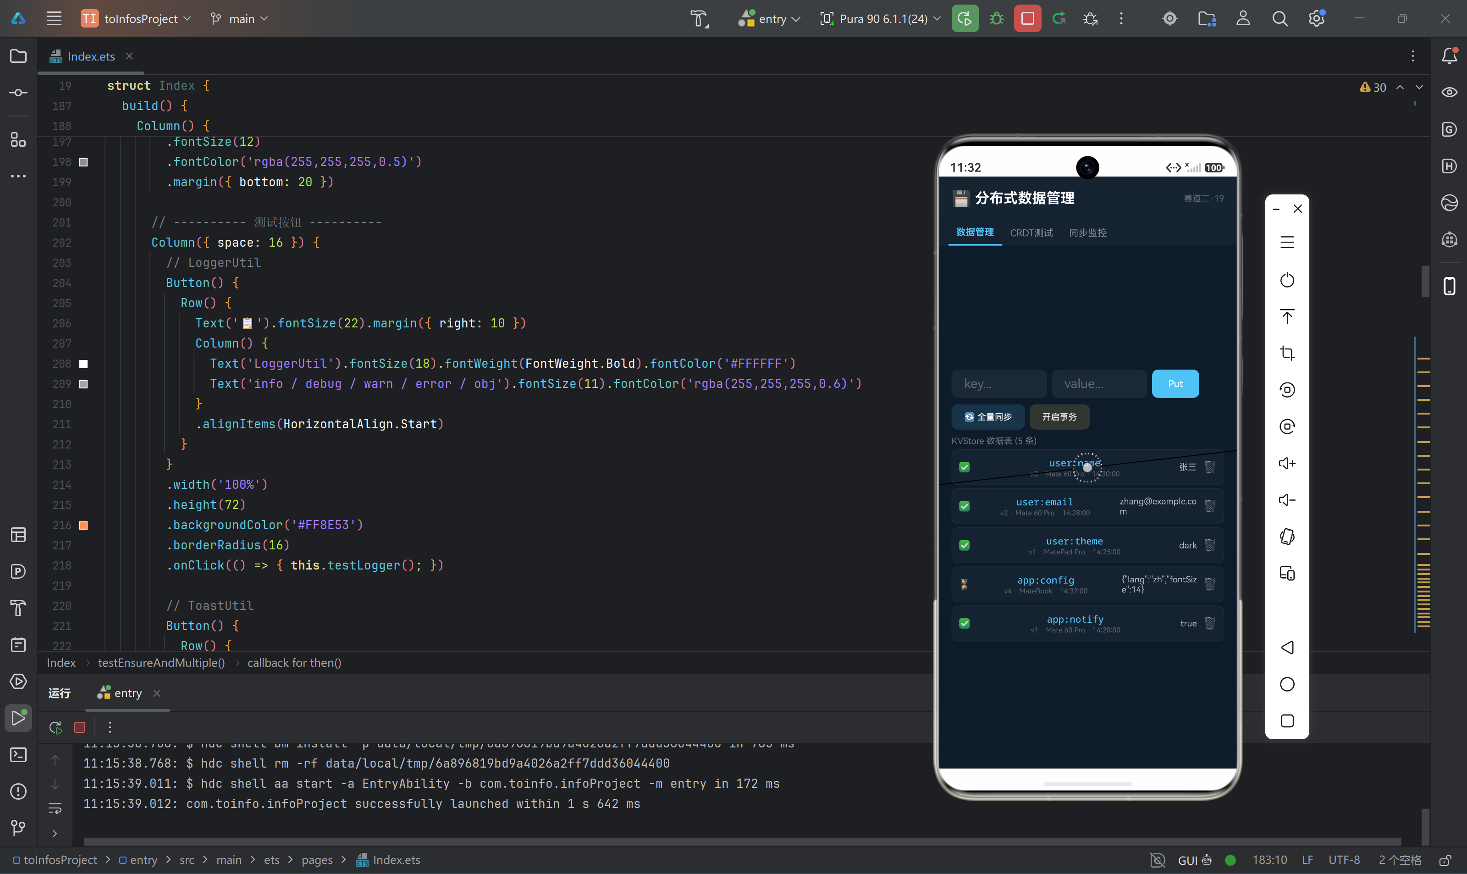Image resolution: width=1467 pixels, height=874 pixels.
Task: Click the emulator back triangle button
Action: pos(1287,647)
